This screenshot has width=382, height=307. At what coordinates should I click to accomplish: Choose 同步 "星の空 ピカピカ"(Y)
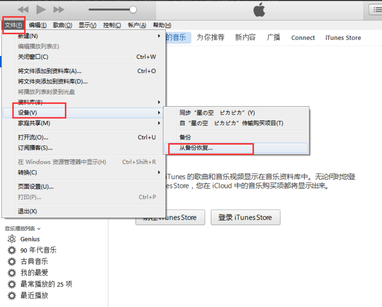point(236,113)
